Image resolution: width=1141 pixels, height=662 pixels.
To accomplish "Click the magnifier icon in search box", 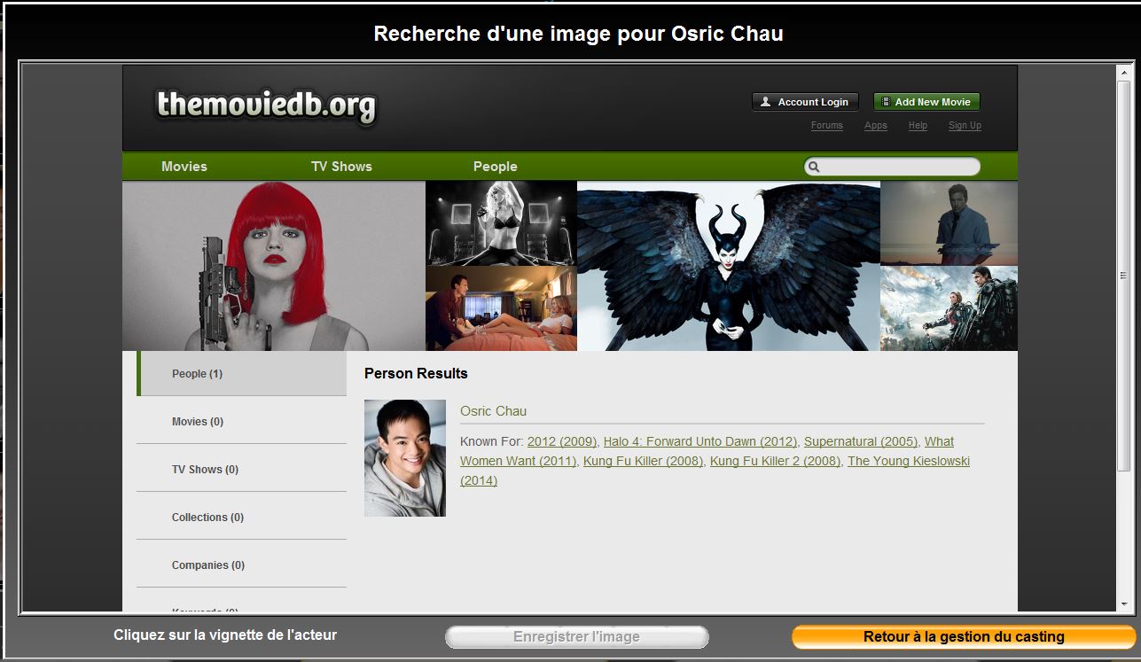I will pos(814,167).
